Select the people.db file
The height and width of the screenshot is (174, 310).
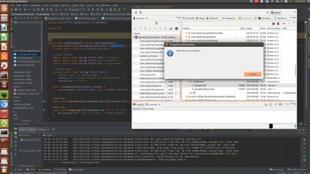(200, 85)
